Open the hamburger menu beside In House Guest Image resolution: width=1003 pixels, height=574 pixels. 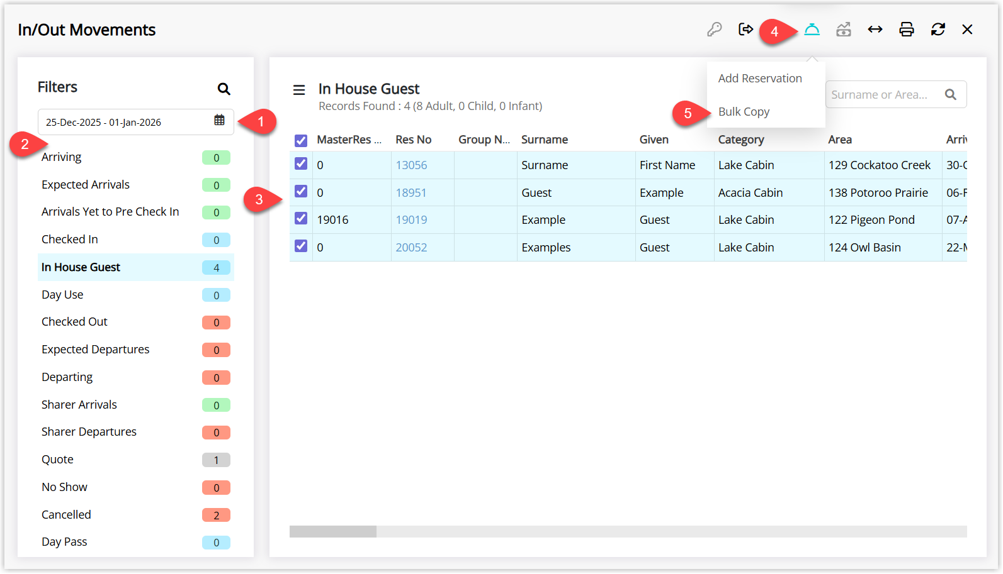tap(299, 90)
